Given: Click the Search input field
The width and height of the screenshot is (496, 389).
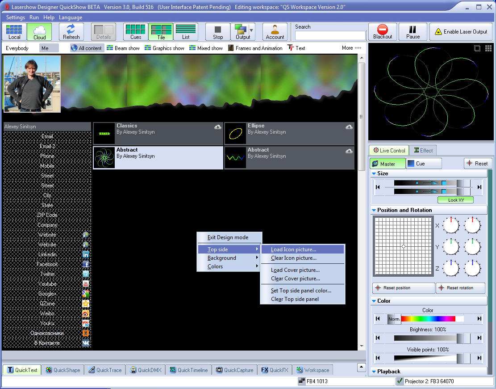Looking at the screenshot, I should click(x=330, y=36).
